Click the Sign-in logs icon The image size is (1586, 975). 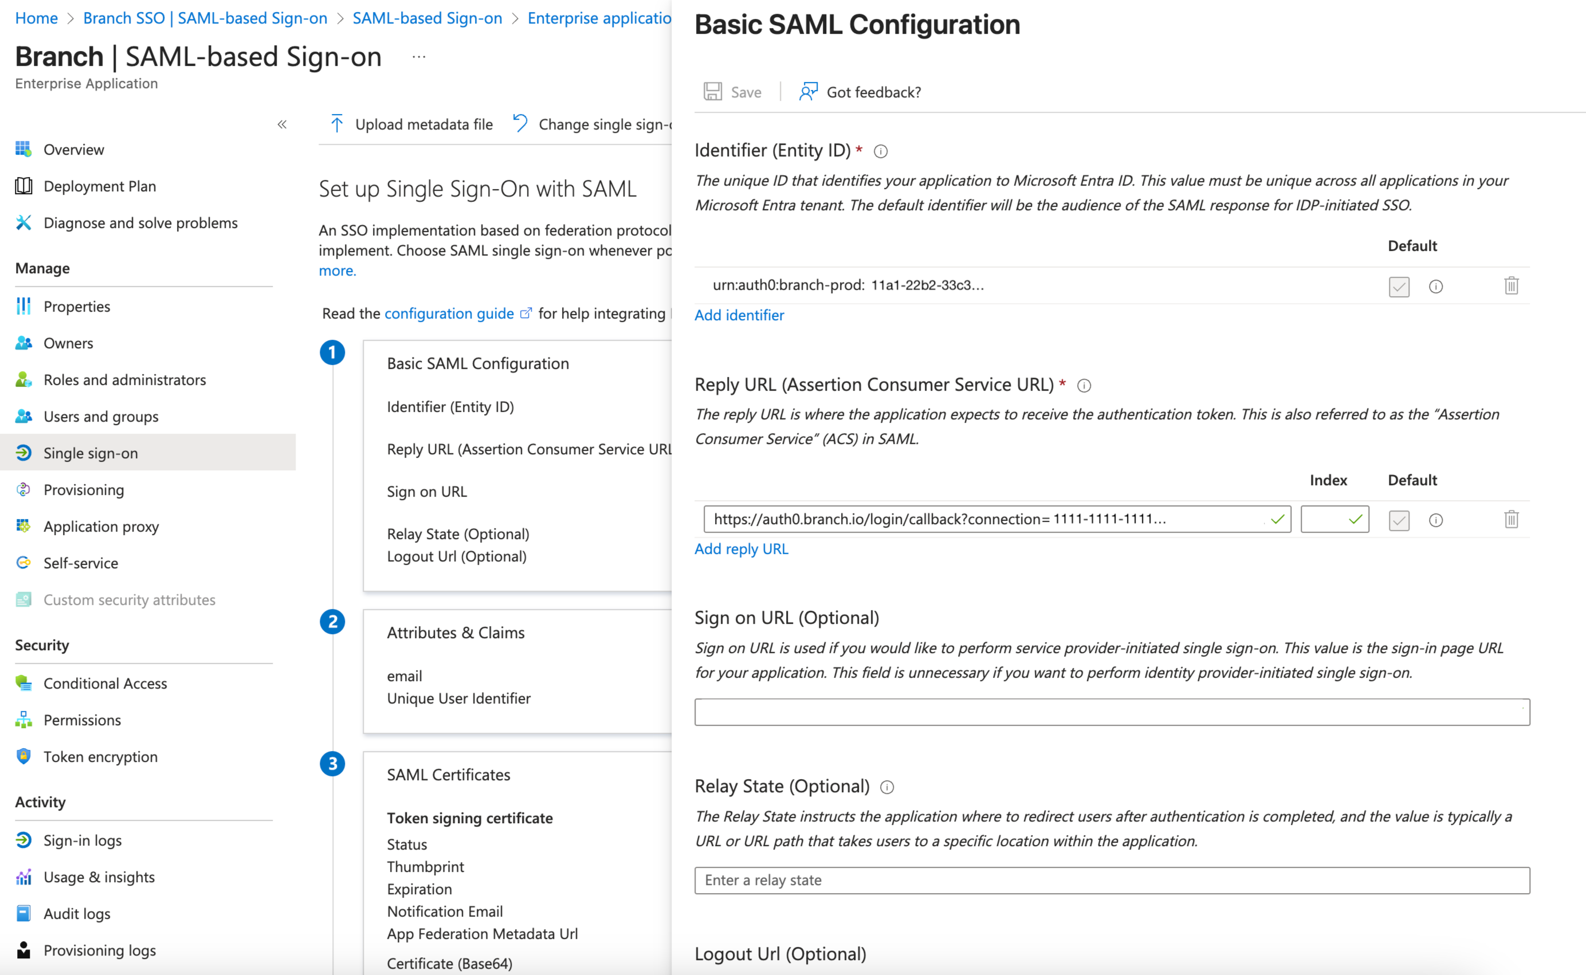(24, 840)
